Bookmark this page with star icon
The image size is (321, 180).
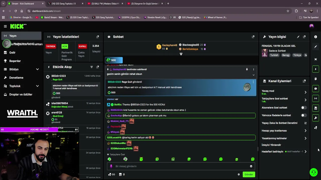tap(288, 11)
